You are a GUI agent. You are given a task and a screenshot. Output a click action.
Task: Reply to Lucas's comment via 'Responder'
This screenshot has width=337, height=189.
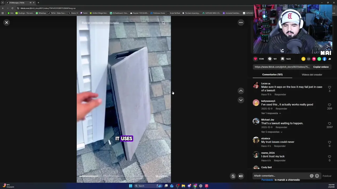tap(280, 94)
